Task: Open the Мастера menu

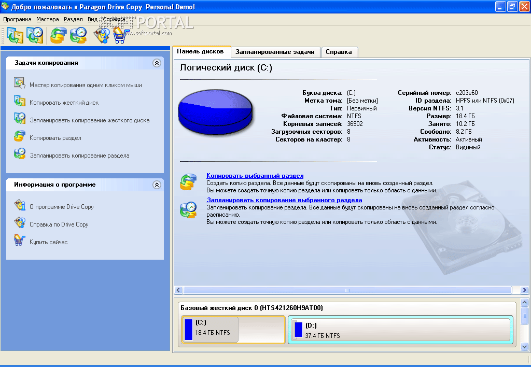Action: (x=47, y=19)
